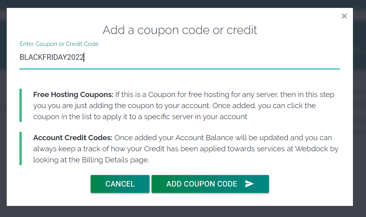
Task: Click the green bar beside Free Hosting Coupons
Action: 21,105
